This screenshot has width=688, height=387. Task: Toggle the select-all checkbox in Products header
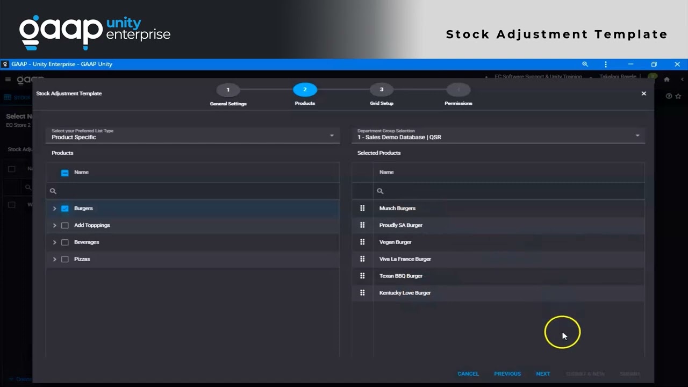click(65, 173)
